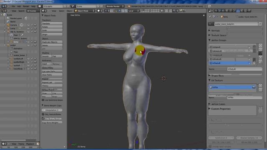Open the Object Data properties tab
267x150 pixels.
click(238, 11)
